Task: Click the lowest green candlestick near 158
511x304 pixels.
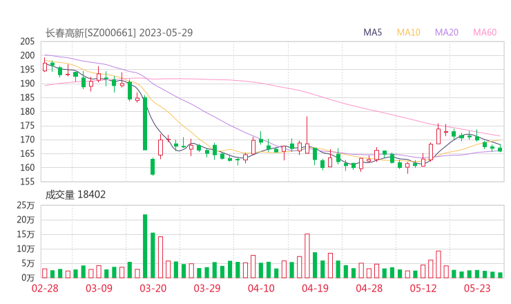Action: 153,167
